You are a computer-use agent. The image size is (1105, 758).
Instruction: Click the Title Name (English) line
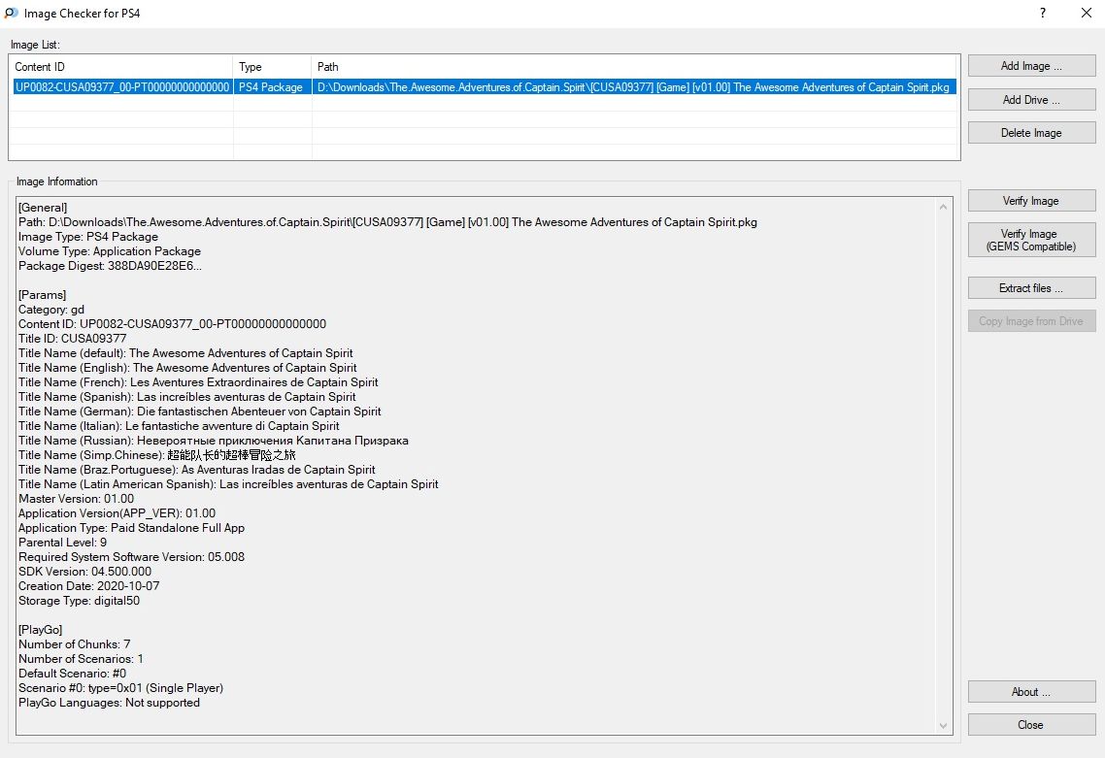click(x=187, y=368)
